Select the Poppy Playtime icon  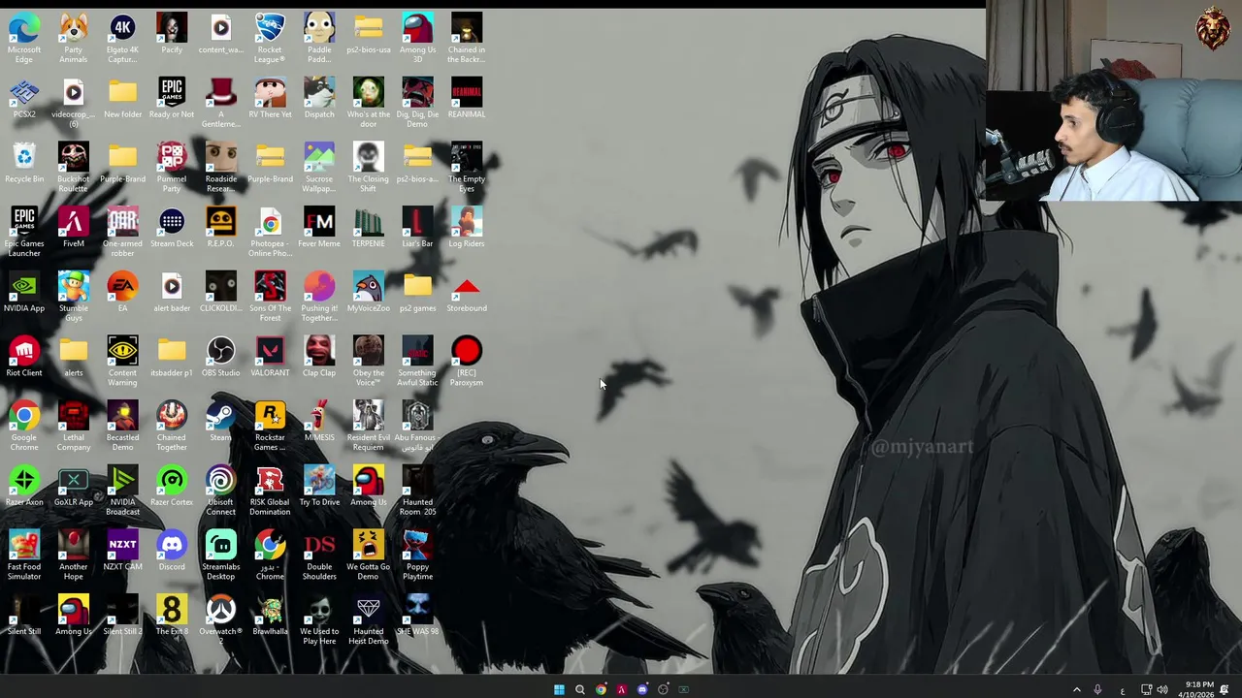[417, 555]
